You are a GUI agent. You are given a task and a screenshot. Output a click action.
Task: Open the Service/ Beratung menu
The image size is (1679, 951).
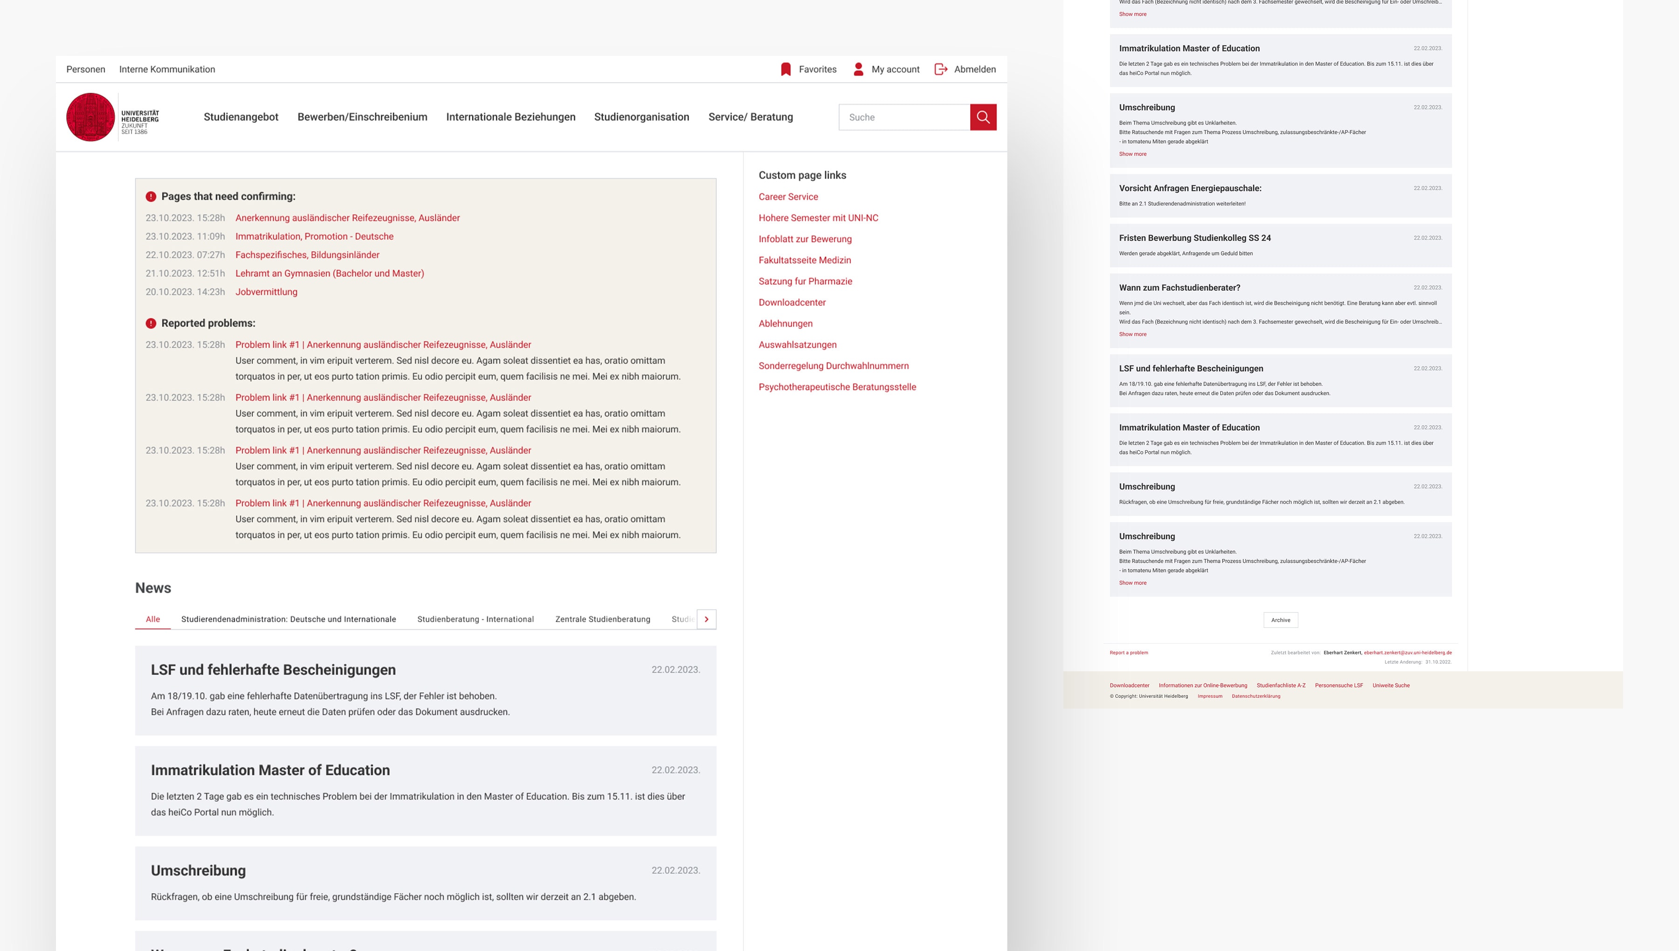coord(750,117)
